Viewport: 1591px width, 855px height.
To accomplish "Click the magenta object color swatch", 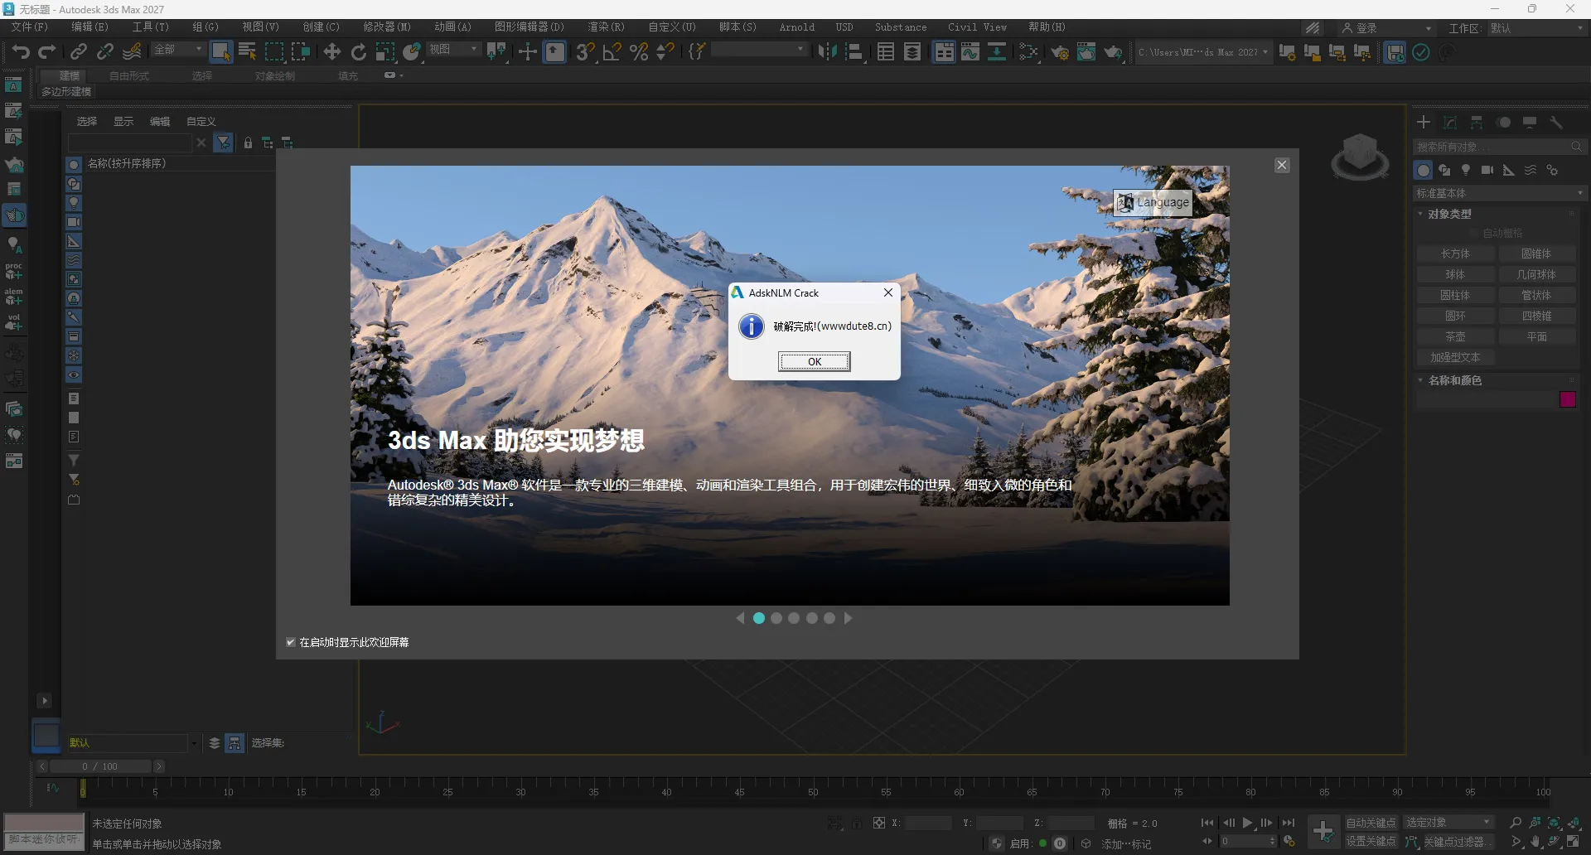I will (x=1568, y=400).
